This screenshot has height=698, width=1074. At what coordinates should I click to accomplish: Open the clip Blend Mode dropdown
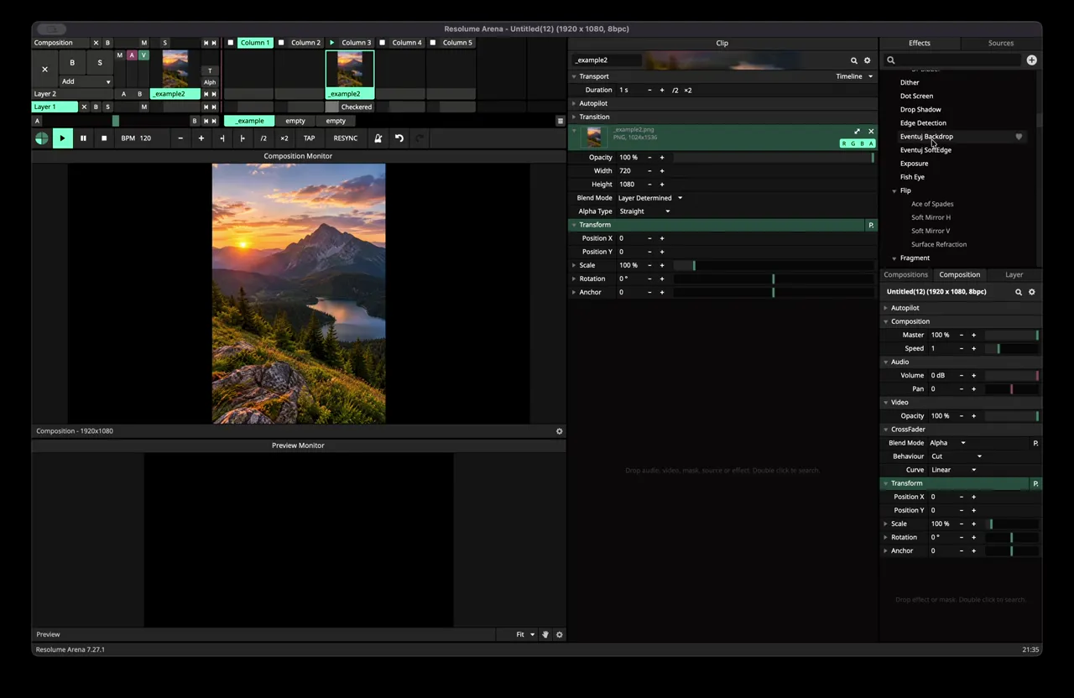[650, 198]
